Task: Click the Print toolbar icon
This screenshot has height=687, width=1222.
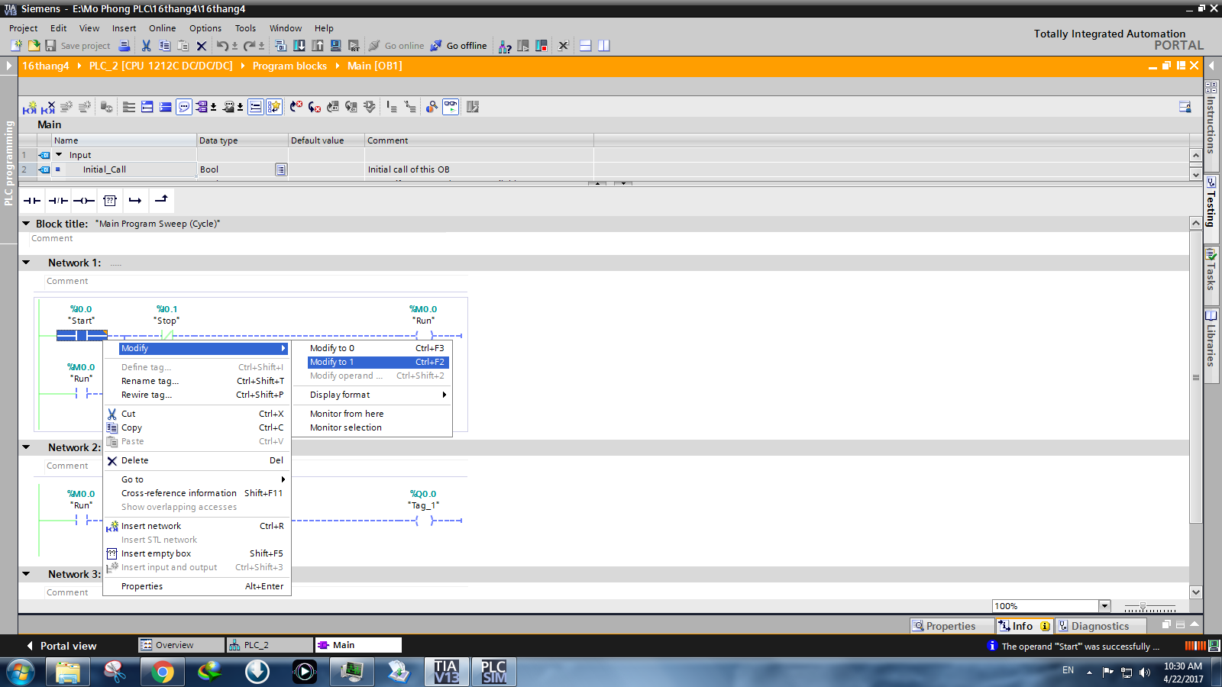Action: [124, 46]
